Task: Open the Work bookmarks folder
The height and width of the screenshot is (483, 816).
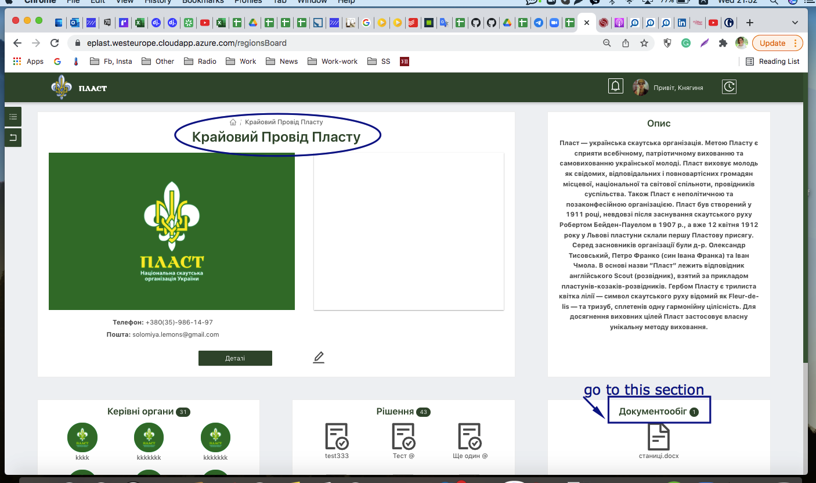Action: tap(241, 62)
